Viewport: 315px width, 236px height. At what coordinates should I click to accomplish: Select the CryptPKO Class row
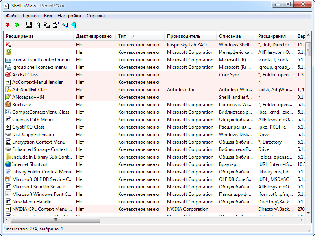pyautogui.click(x=154, y=127)
